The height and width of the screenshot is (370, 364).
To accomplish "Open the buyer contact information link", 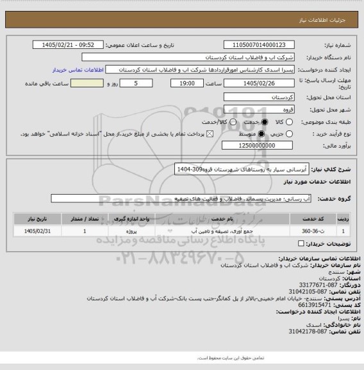I will [78, 70].
